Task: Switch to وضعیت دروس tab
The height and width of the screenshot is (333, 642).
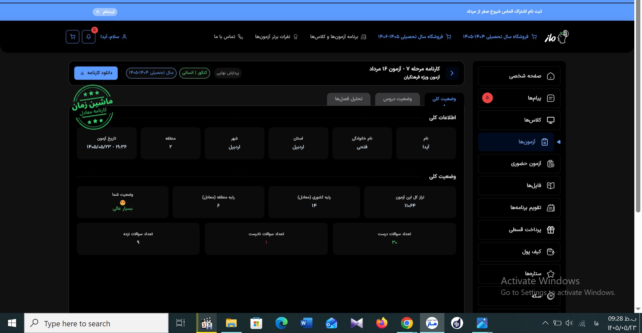Action: (397, 99)
